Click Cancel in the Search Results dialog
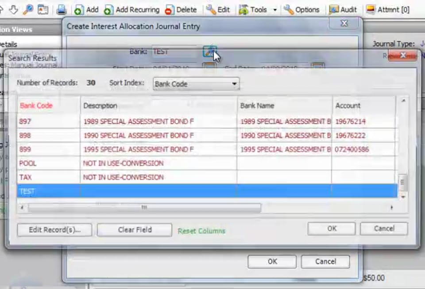This screenshot has width=425, height=289. click(384, 228)
